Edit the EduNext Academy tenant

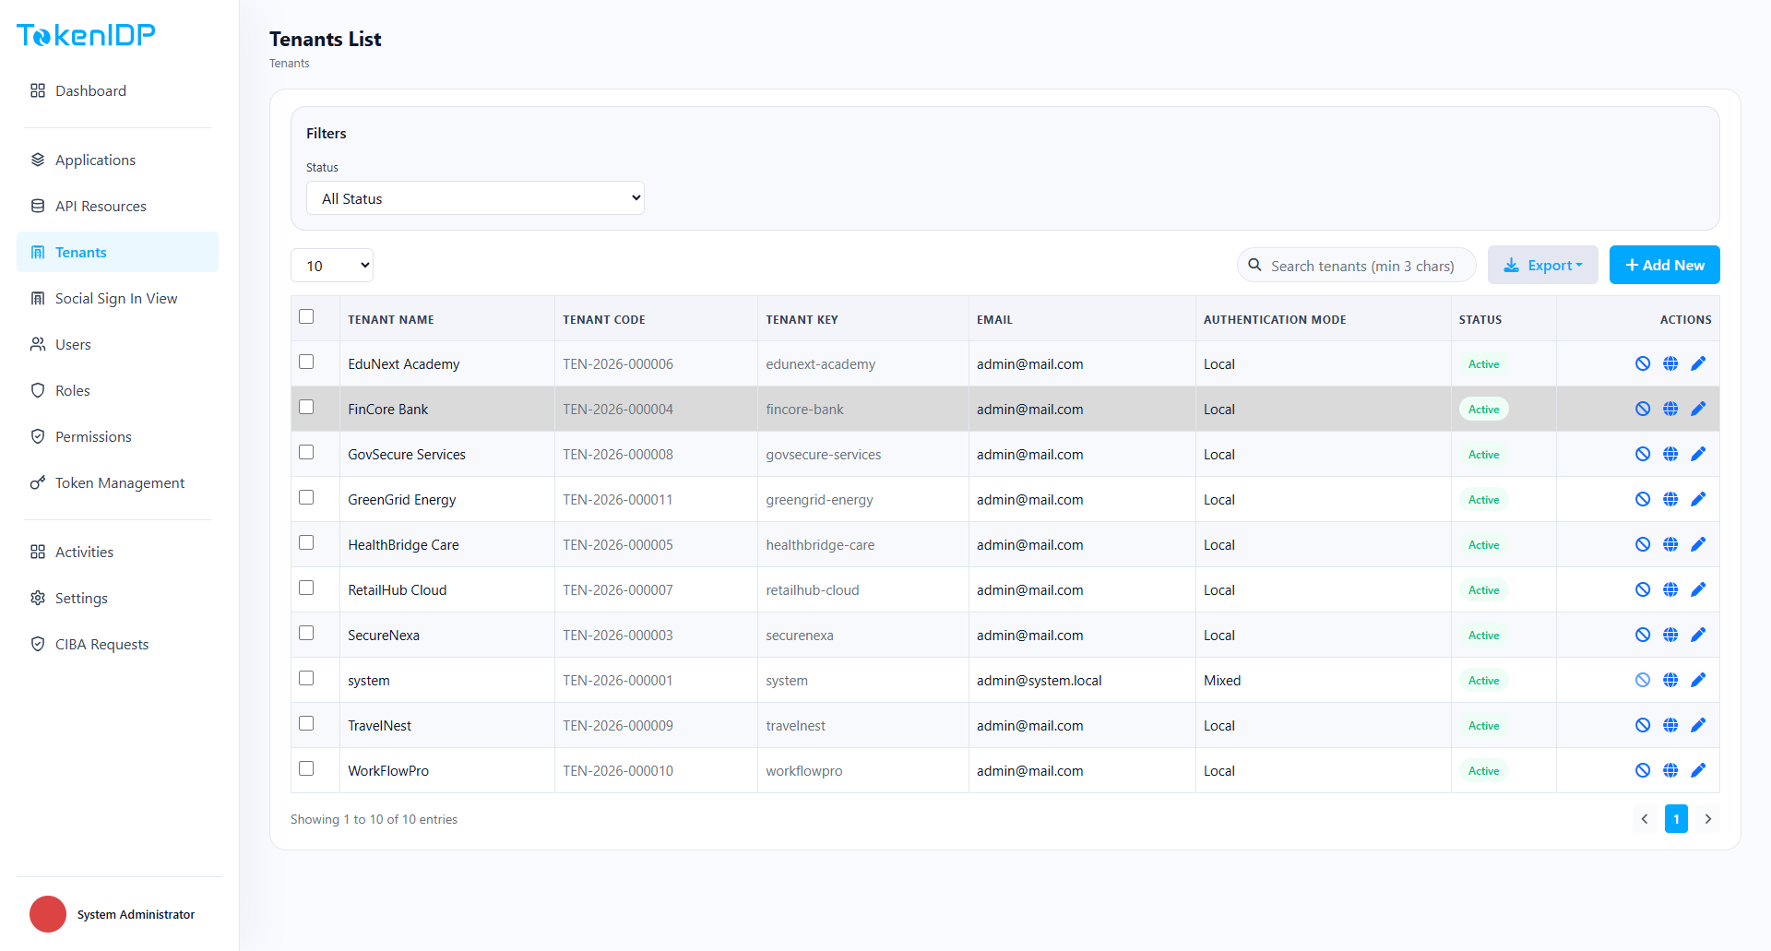[x=1698, y=363]
